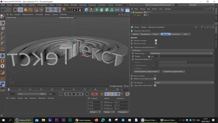This screenshot has height=123, width=218.
Task: Click the Применить button
Action: coord(123,112)
